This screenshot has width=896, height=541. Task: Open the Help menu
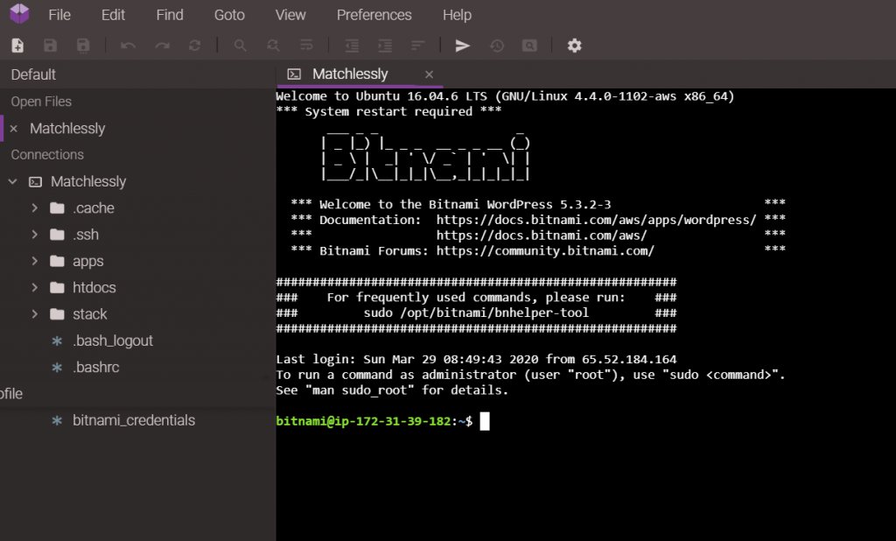457,15
